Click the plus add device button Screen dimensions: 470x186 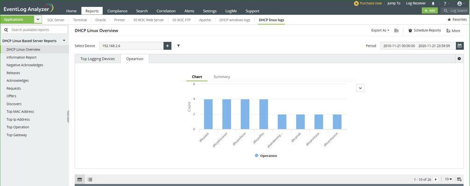coord(168,46)
